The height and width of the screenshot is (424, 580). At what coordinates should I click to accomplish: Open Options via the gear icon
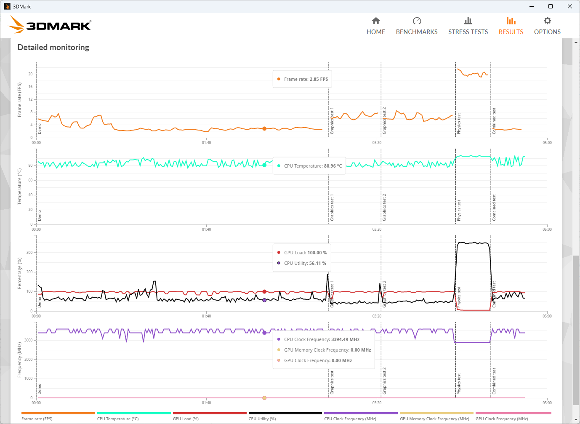click(547, 21)
